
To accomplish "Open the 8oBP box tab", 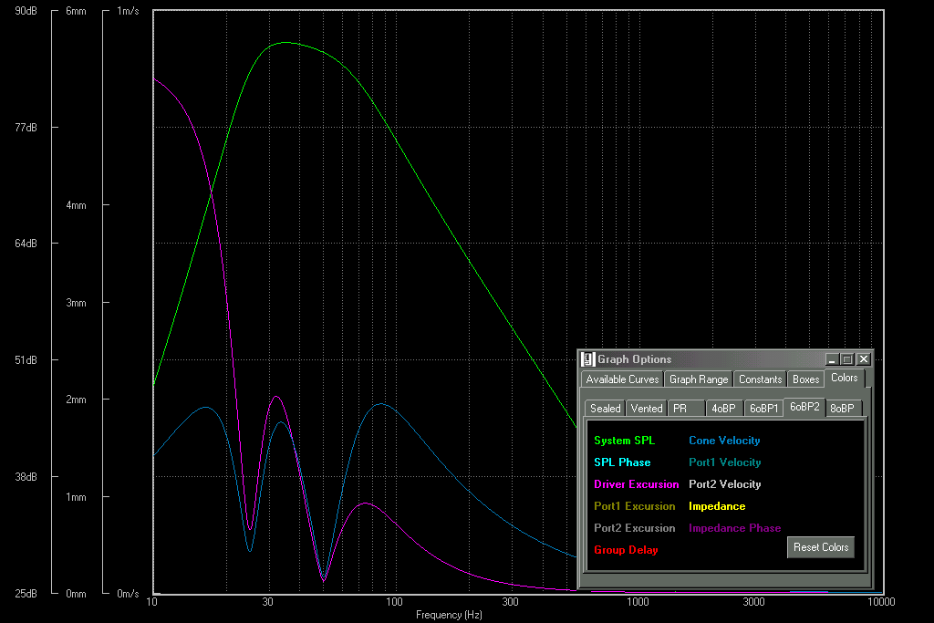I will click(x=842, y=409).
